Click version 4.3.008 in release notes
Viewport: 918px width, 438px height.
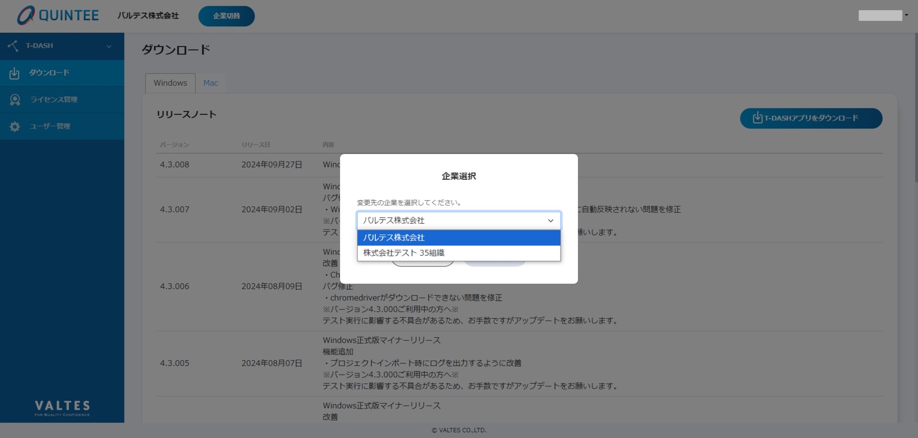[x=174, y=165]
